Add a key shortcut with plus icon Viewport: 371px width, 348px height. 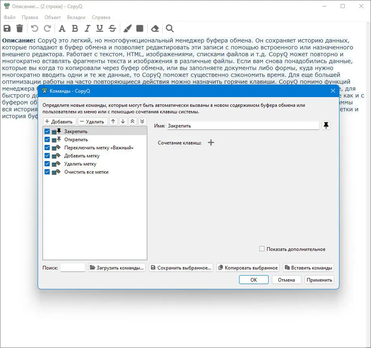tap(211, 142)
